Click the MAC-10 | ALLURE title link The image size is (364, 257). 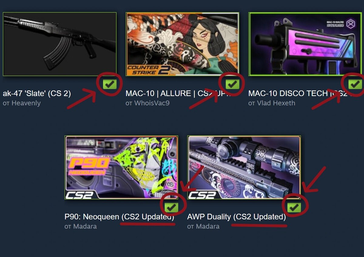(178, 94)
